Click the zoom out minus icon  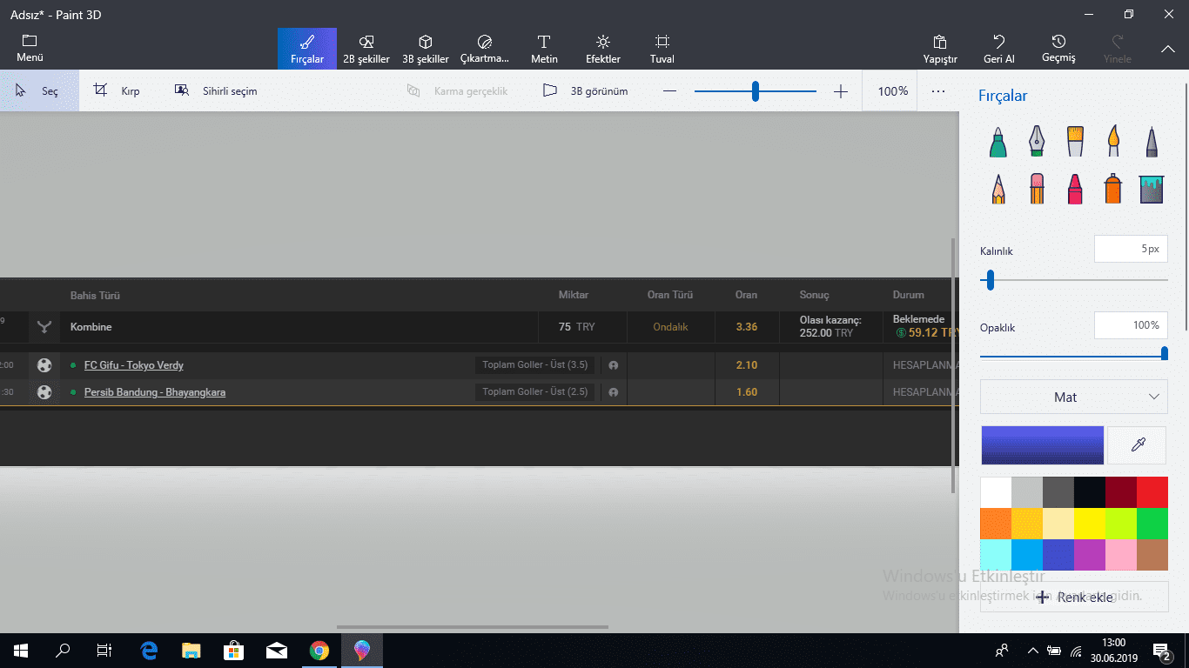click(x=669, y=91)
